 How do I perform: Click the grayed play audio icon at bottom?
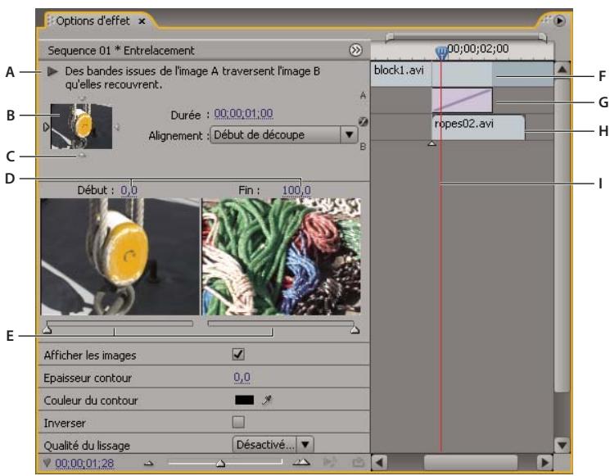(330, 462)
